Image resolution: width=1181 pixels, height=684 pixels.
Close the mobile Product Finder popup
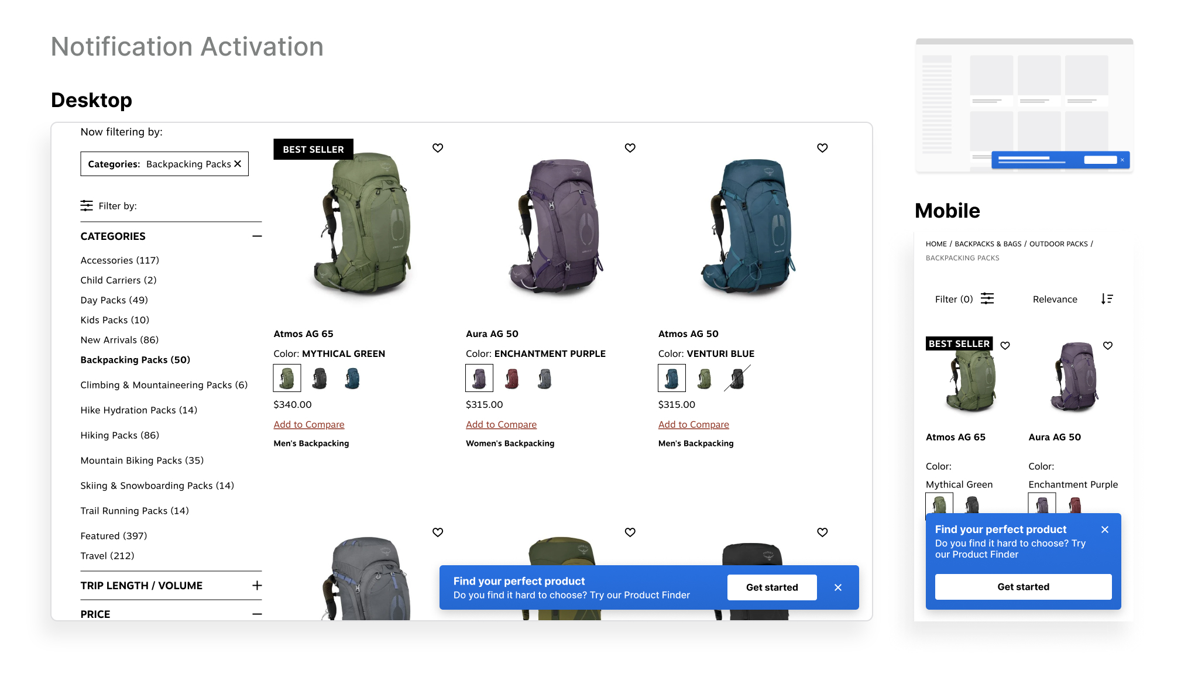[x=1105, y=530]
